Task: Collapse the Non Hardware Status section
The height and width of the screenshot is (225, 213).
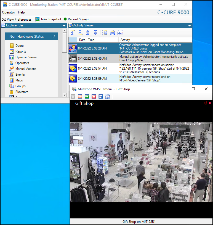Action: (x=54, y=37)
